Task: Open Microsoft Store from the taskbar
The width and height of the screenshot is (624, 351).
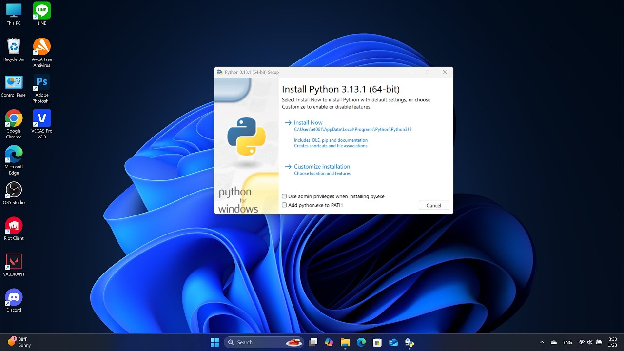Action: pyautogui.click(x=377, y=342)
